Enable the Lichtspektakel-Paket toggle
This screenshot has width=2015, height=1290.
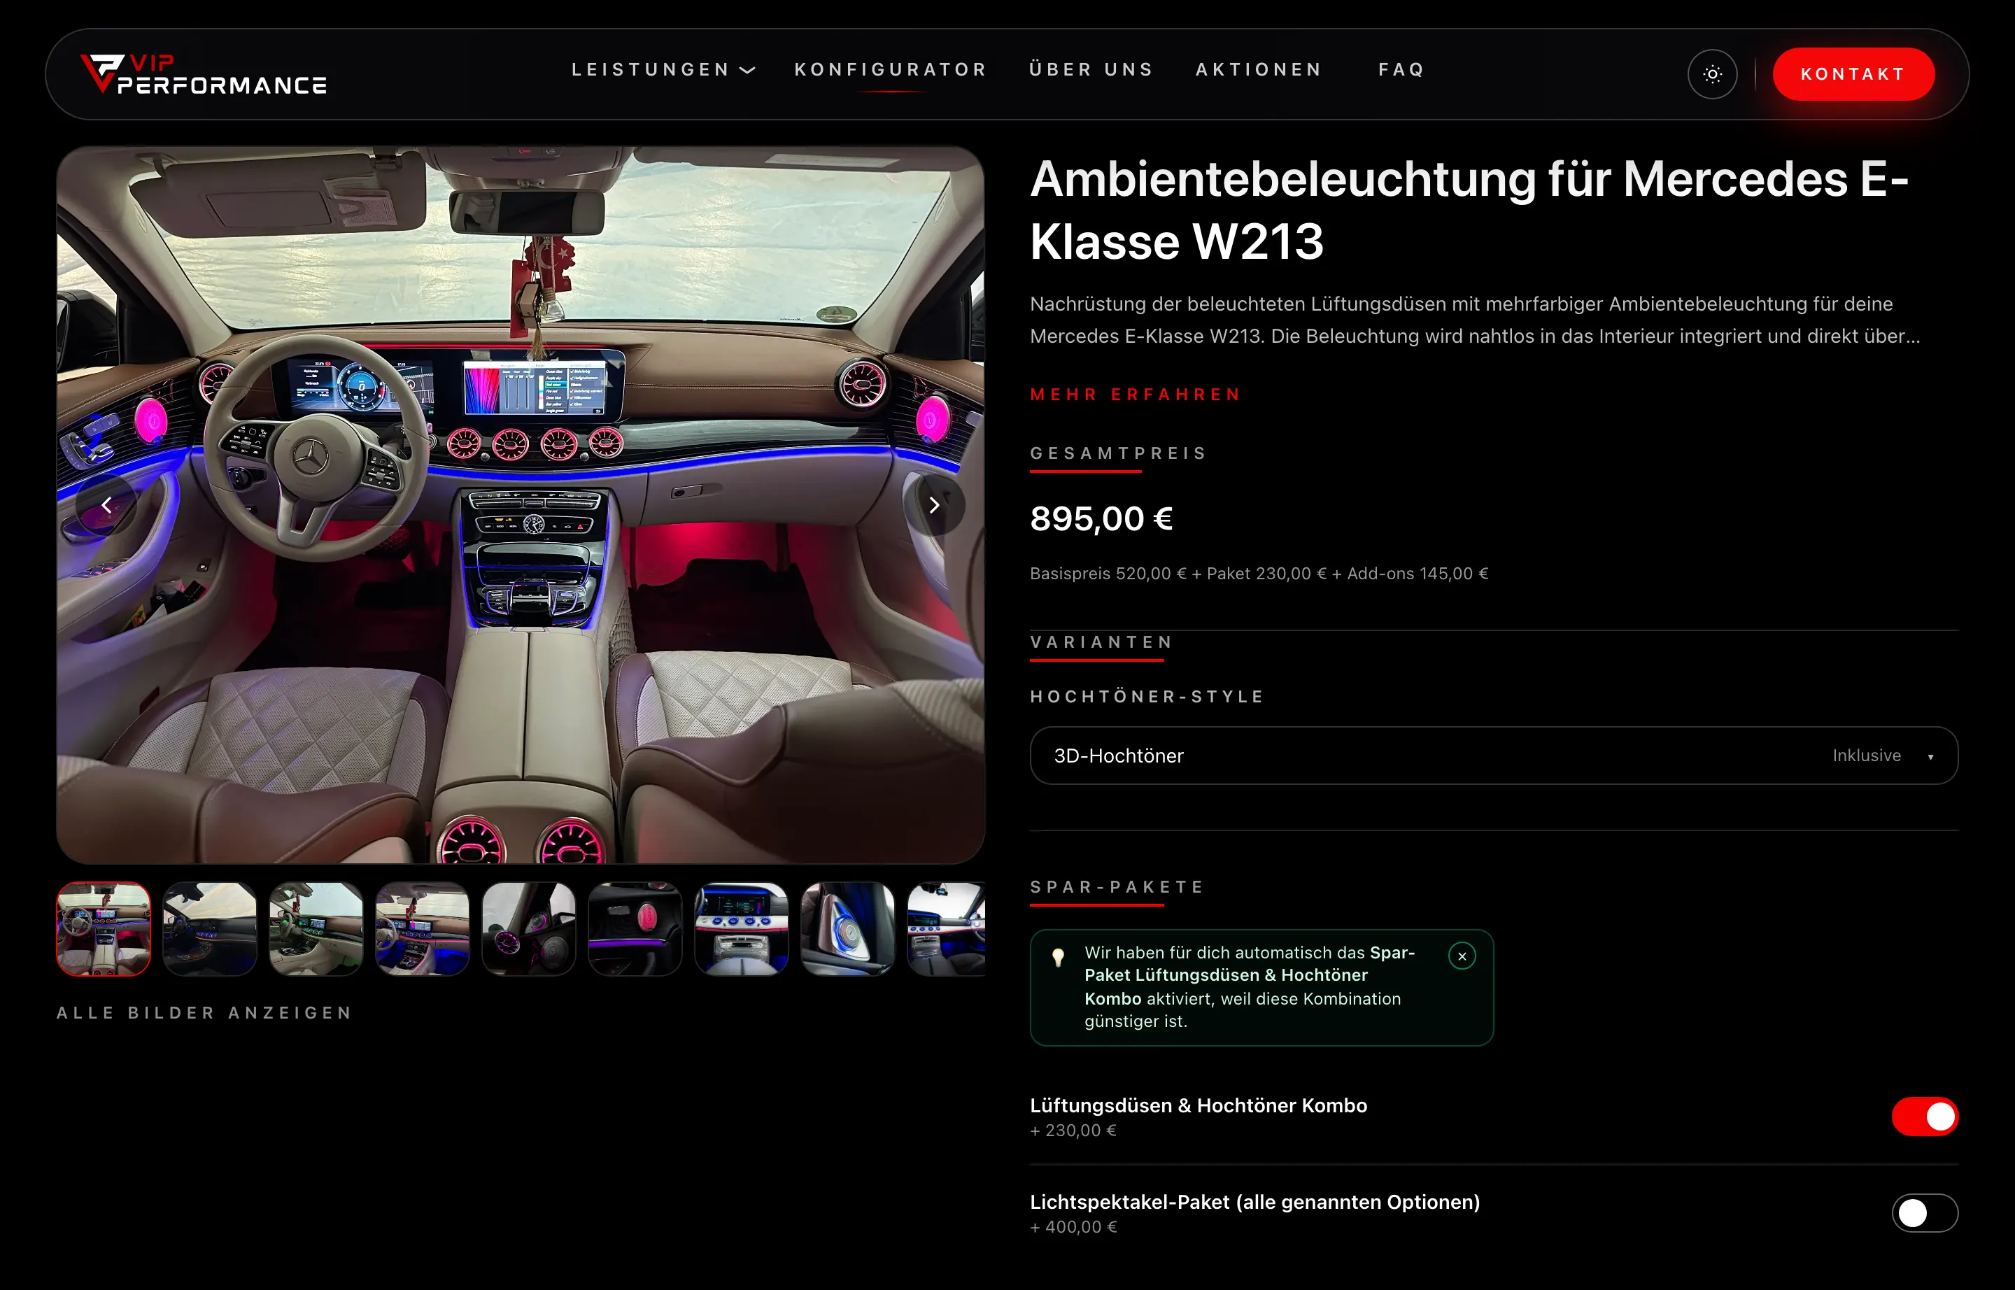point(1925,1212)
